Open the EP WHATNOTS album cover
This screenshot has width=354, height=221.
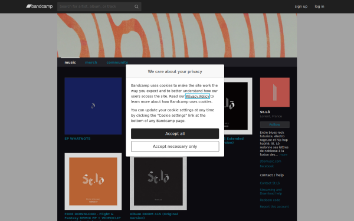[x=93, y=106]
